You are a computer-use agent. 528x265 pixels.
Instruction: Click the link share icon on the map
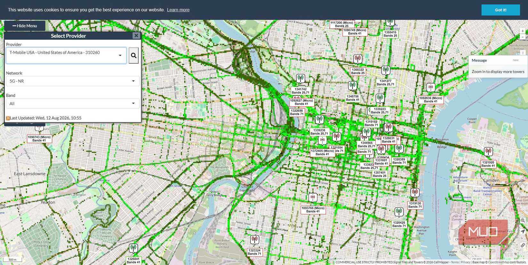click(x=523, y=245)
